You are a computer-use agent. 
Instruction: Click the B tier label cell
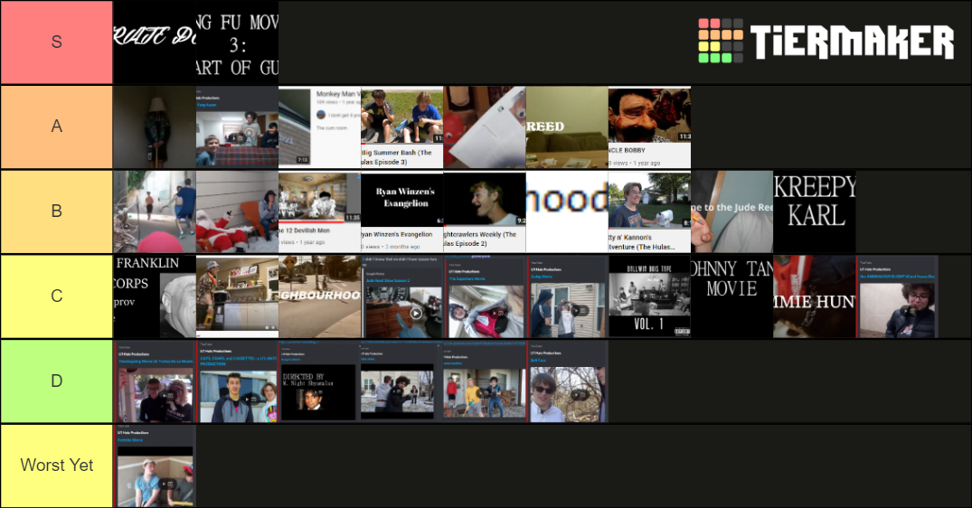(56, 212)
